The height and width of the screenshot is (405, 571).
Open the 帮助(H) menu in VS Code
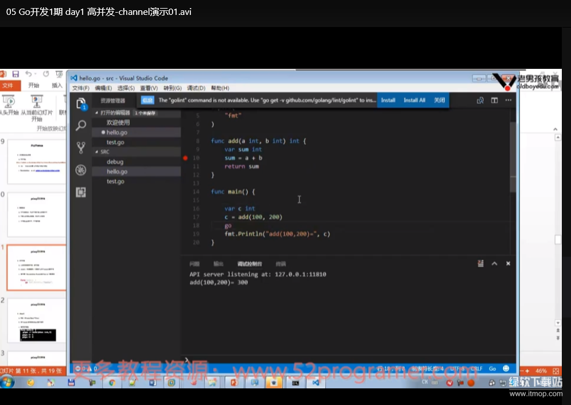220,88
